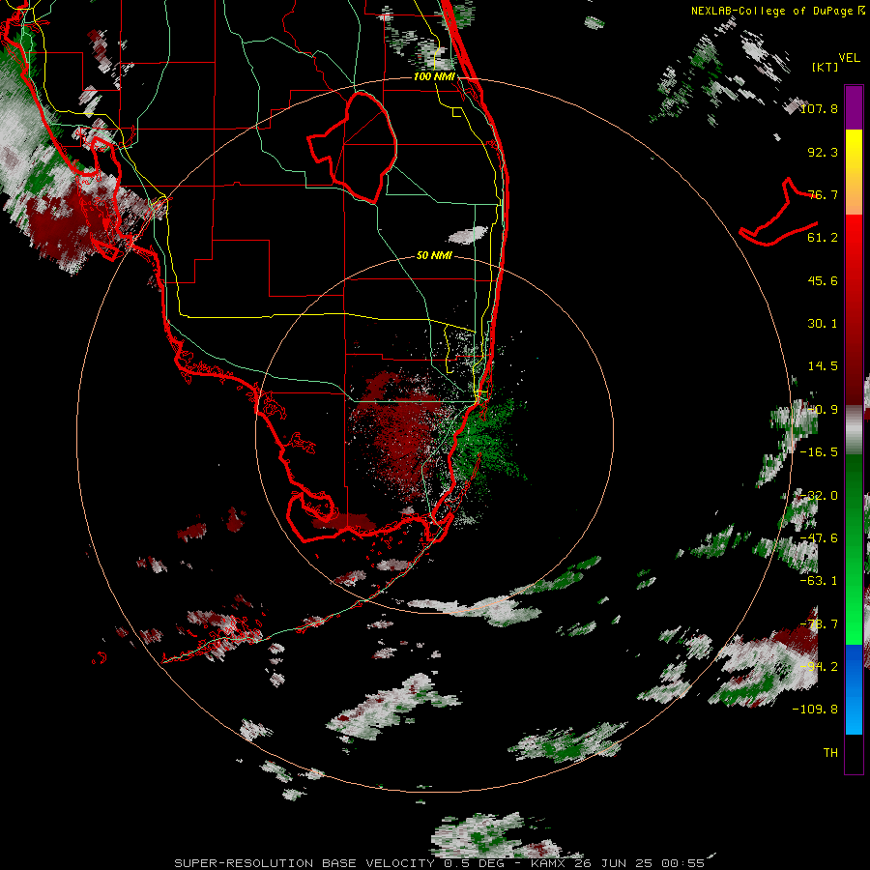Click the 50 NMI range ring label
The height and width of the screenshot is (870, 870).
point(434,255)
